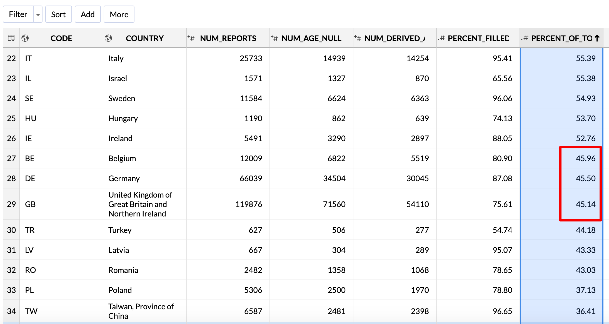Select row number 22

pyautogui.click(x=11, y=58)
